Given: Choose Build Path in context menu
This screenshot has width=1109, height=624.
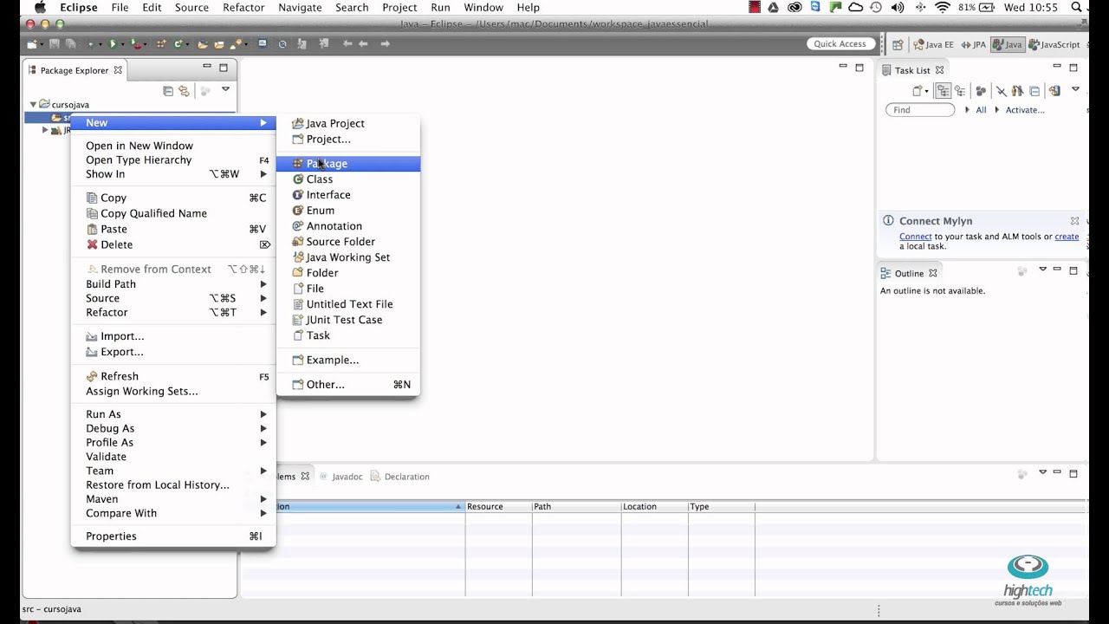Looking at the screenshot, I should [x=173, y=283].
